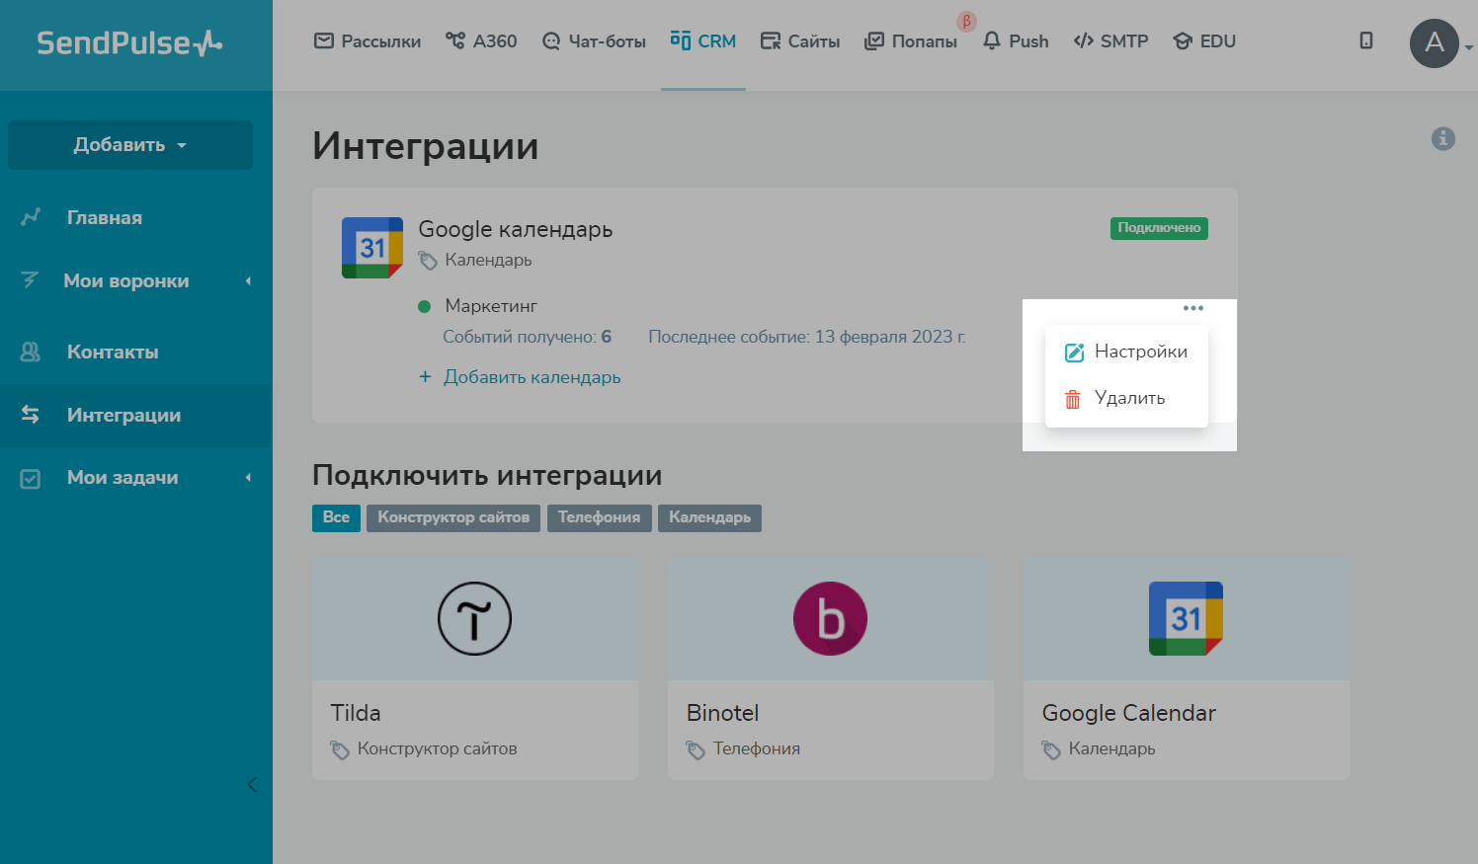The height and width of the screenshot is (864, 1478).
Task: Click the Binotel integration logo
Action: pyautogui.click(x=830, y=619)
